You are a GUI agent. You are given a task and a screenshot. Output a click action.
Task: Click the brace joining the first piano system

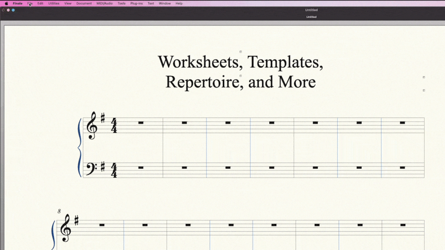coord(80,148)
